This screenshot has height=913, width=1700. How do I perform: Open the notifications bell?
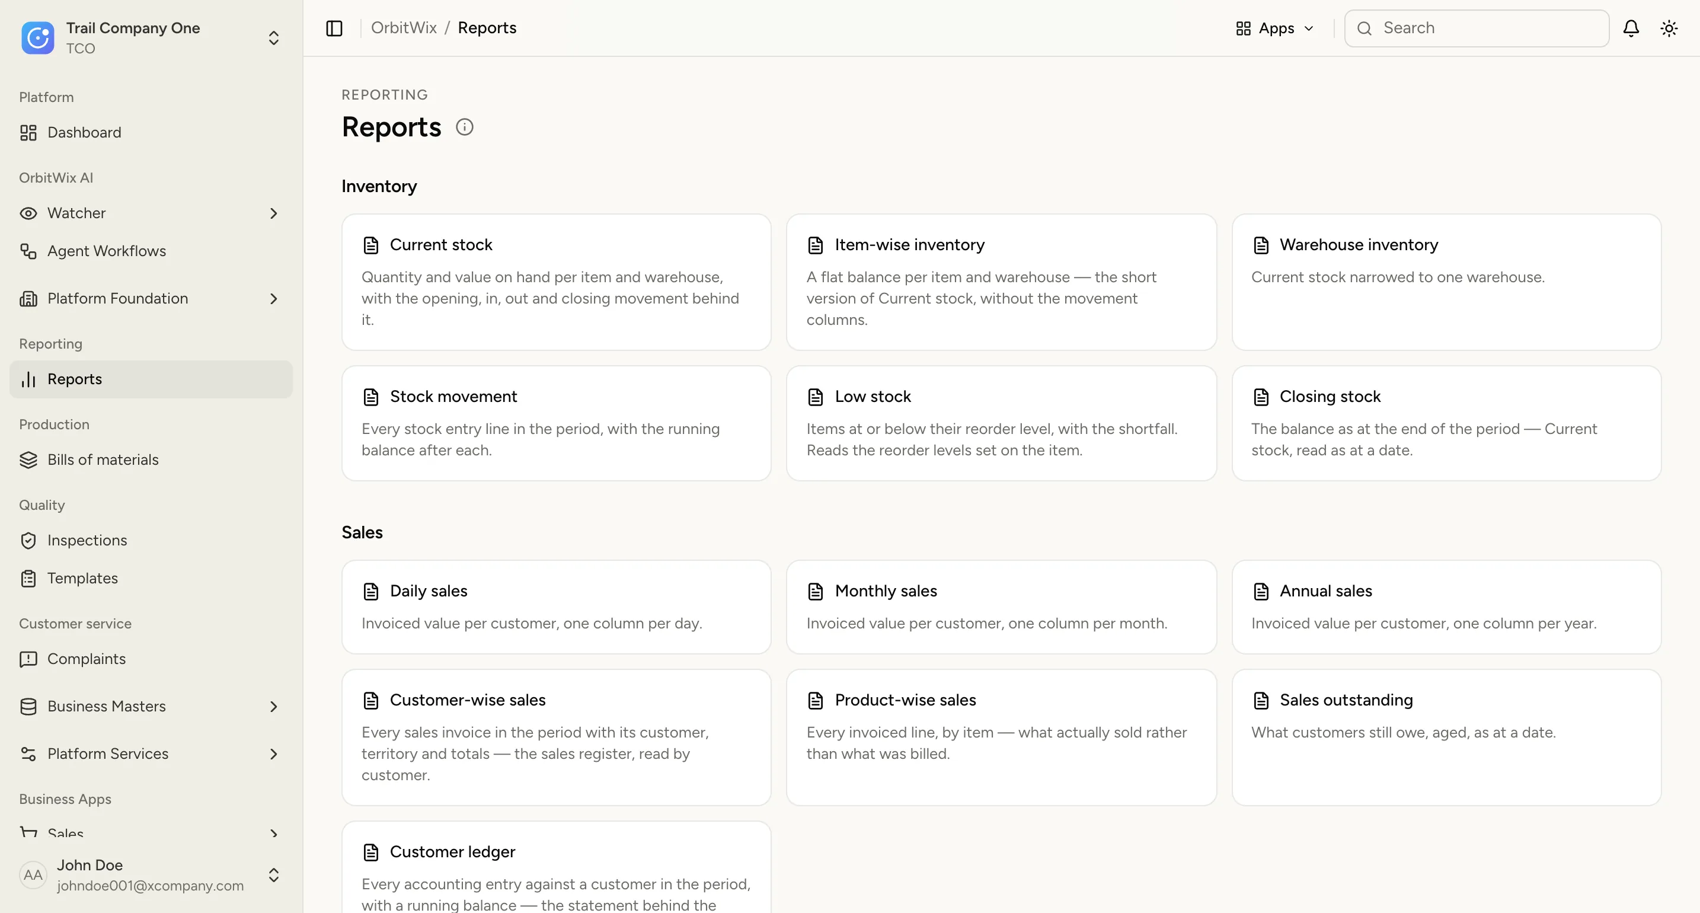tap(1631, 28)
